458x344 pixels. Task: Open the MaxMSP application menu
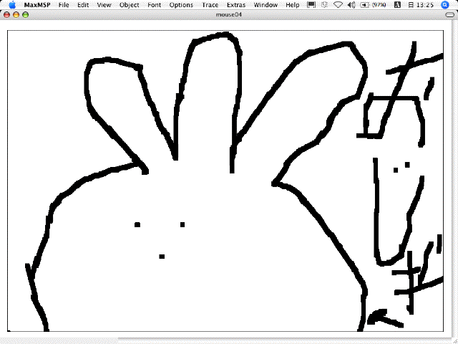coord(37,5)
